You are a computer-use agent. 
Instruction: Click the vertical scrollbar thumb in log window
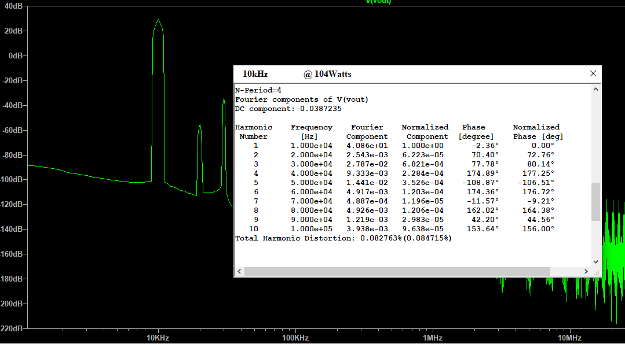[x=595, y=202]
